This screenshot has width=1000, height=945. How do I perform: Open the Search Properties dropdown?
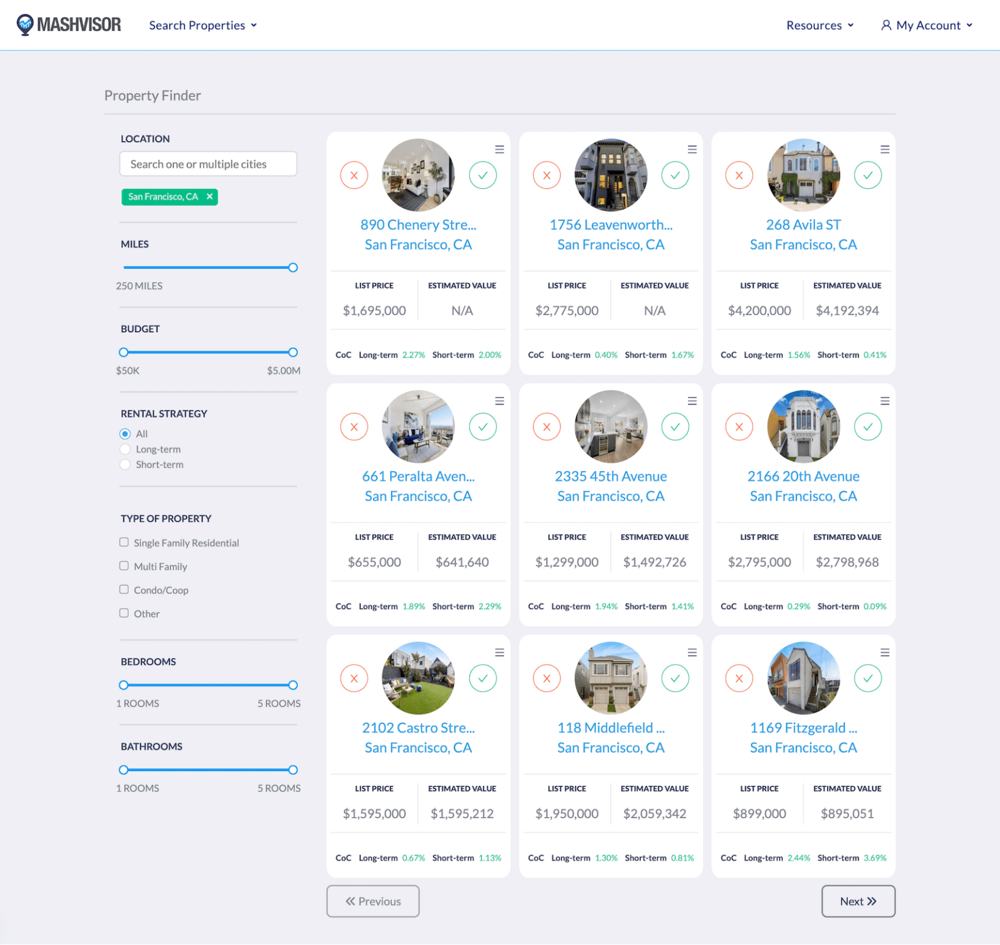[202, 25]
